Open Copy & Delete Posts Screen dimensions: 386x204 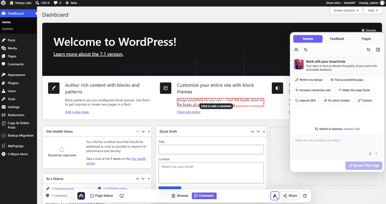coord(18,125)
